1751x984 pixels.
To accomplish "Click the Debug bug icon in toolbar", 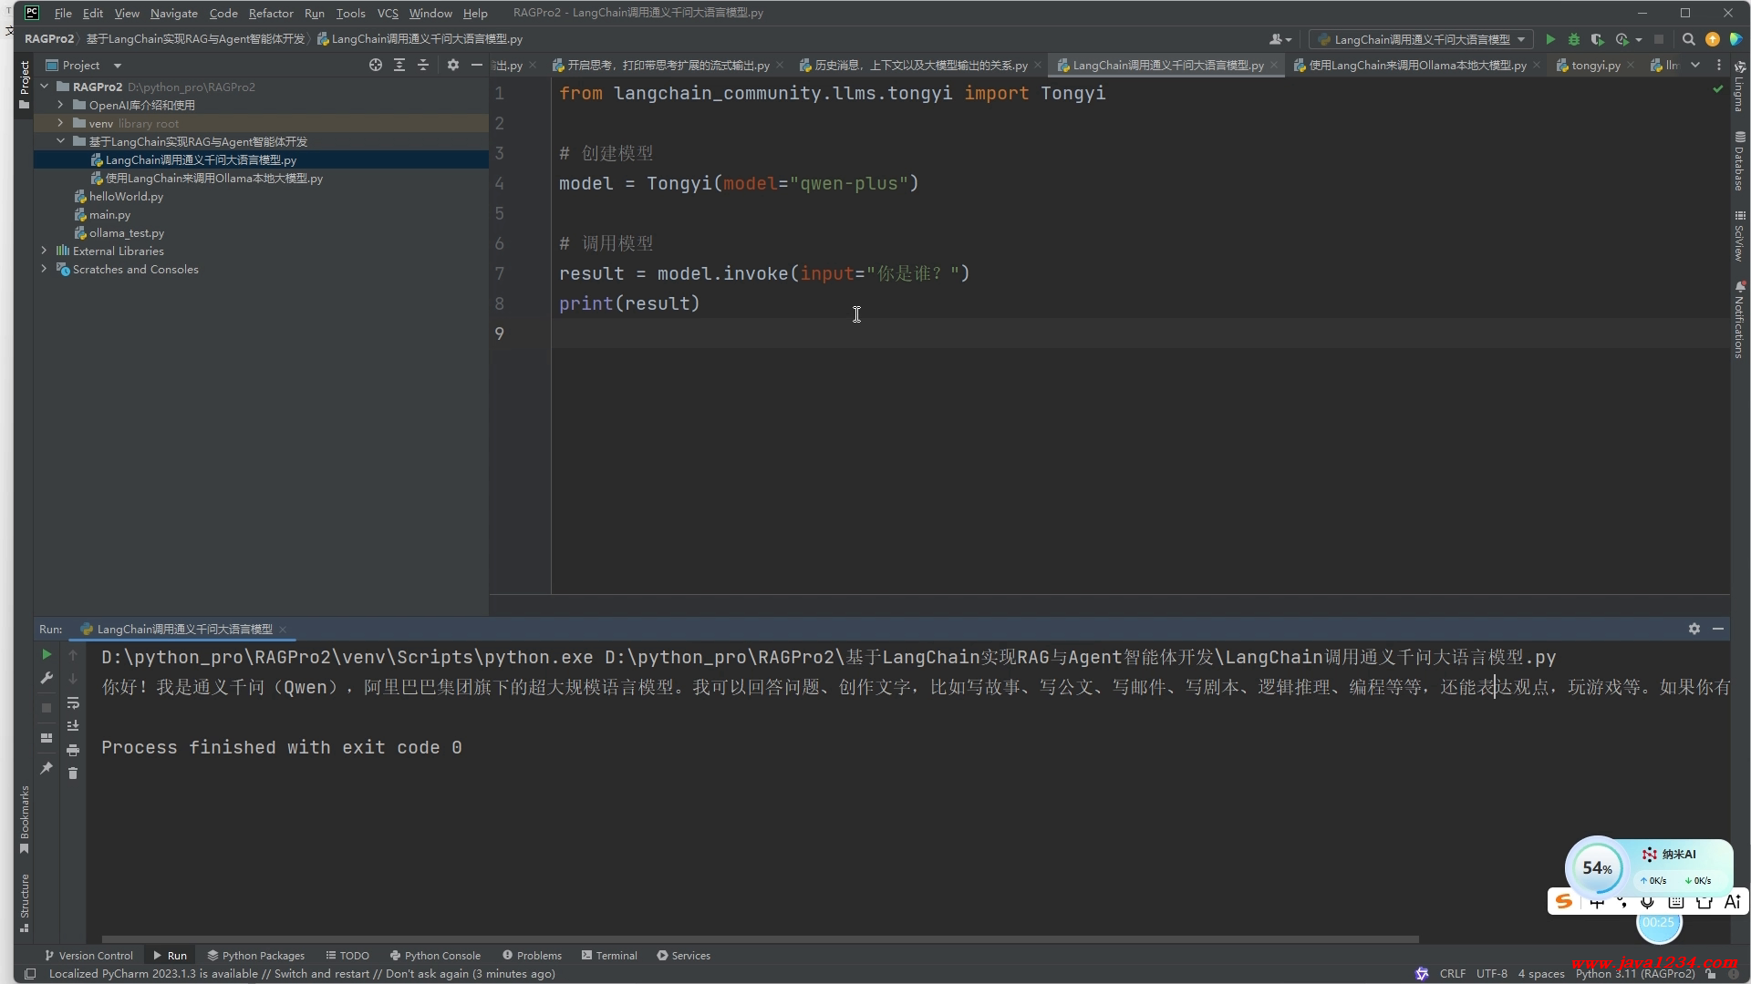I will (x=1573, y=39).
